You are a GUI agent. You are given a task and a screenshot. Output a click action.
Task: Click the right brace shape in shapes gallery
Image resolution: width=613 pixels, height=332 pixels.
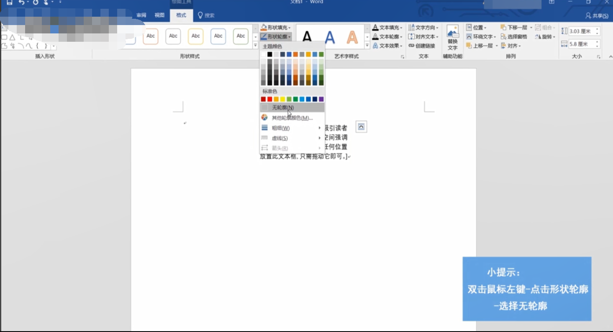pos(46,46)
